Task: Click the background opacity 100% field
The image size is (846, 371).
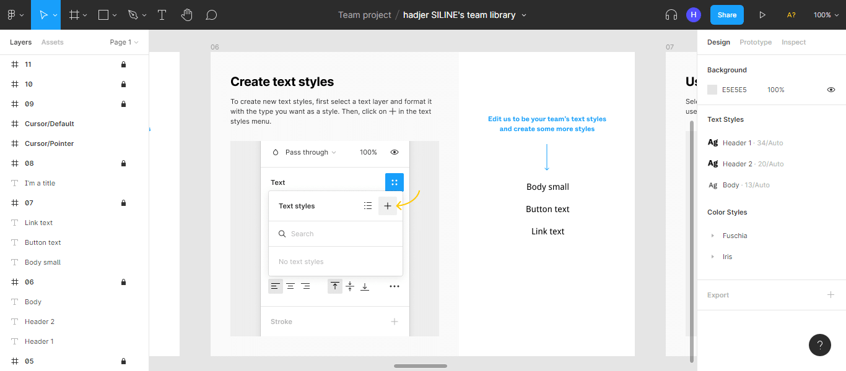Action: [776, 90]
